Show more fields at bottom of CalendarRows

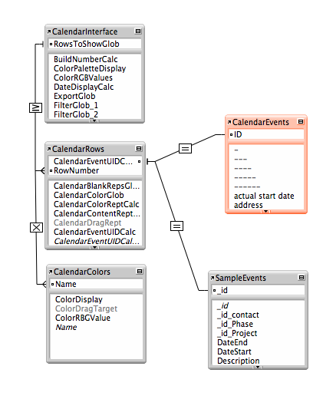coord(94,247)
